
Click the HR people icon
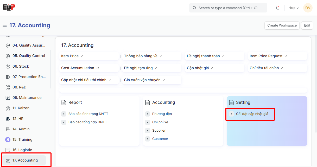8,119
